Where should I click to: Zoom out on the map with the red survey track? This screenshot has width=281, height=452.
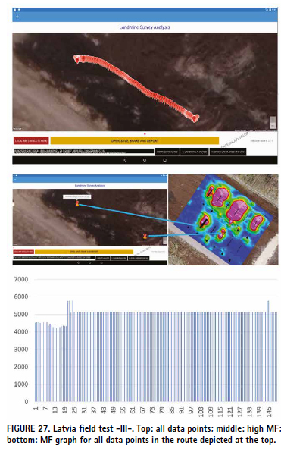273,125
